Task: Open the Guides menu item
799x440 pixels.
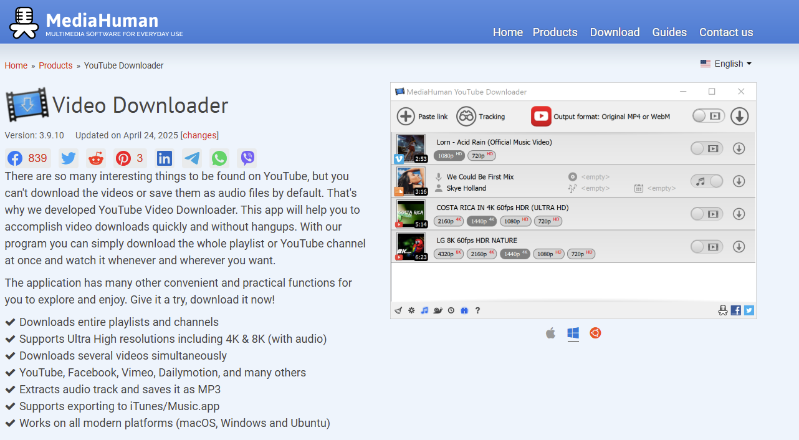Action: pos(669,32)
